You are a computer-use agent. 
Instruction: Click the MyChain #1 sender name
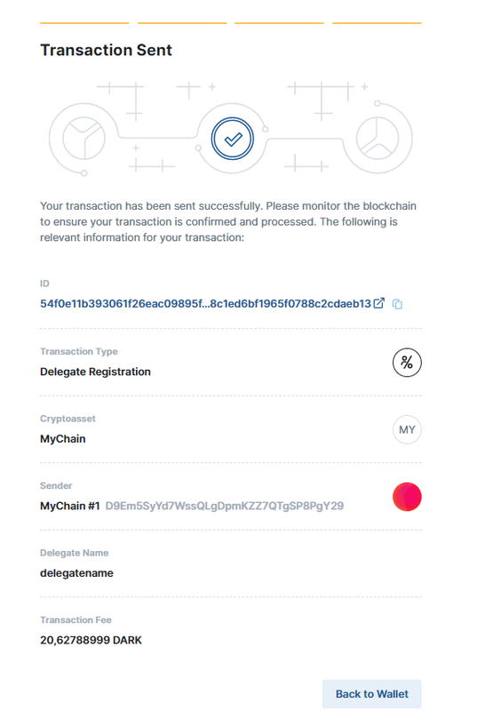click(70, 506)
